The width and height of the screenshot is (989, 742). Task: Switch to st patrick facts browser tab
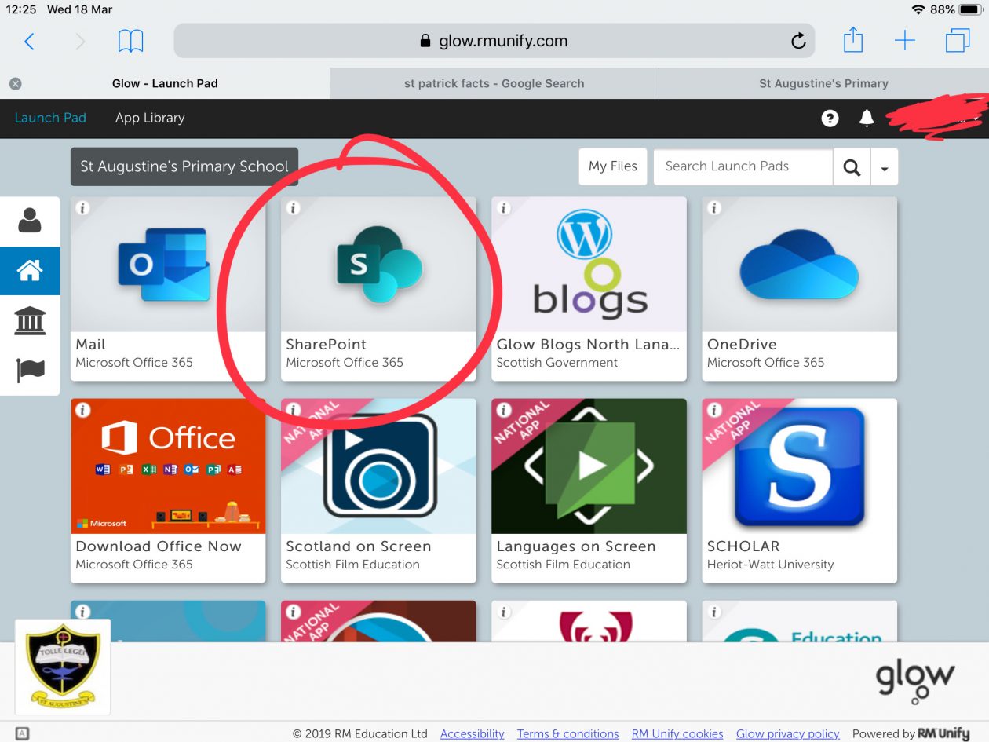pos(494,83)
